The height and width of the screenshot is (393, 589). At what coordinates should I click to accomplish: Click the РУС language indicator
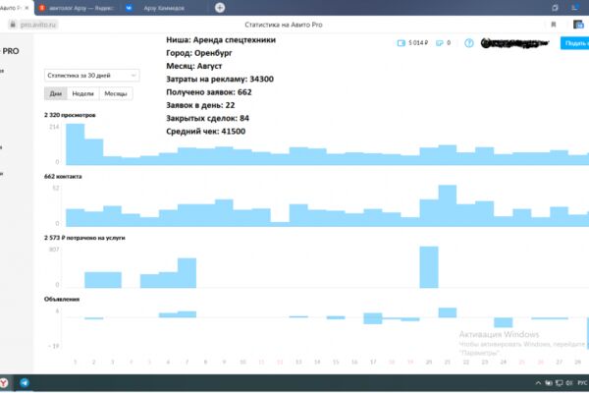(x=582, y=383)
